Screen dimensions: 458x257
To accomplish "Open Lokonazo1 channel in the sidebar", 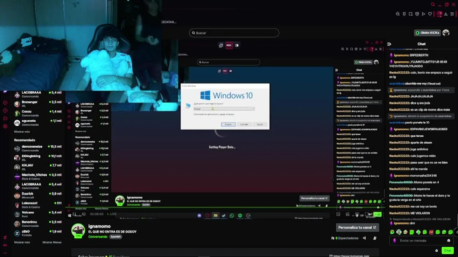I will tap(38, 205).
